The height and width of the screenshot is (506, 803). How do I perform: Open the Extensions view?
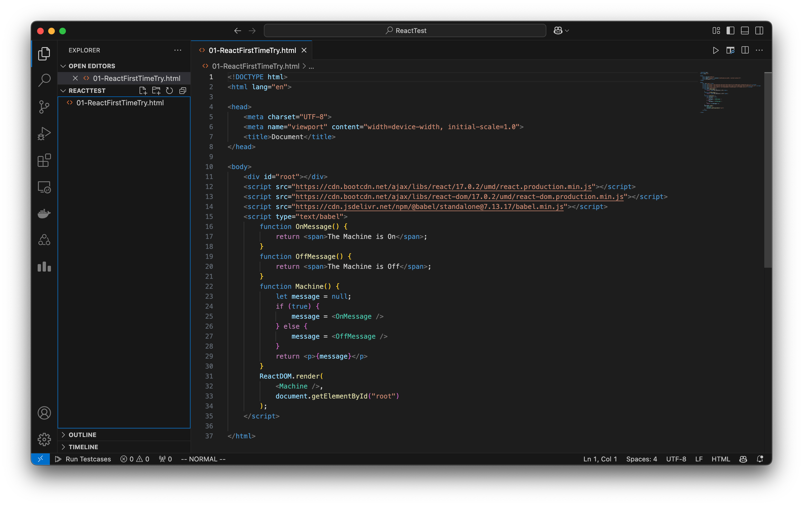point(44,160)
